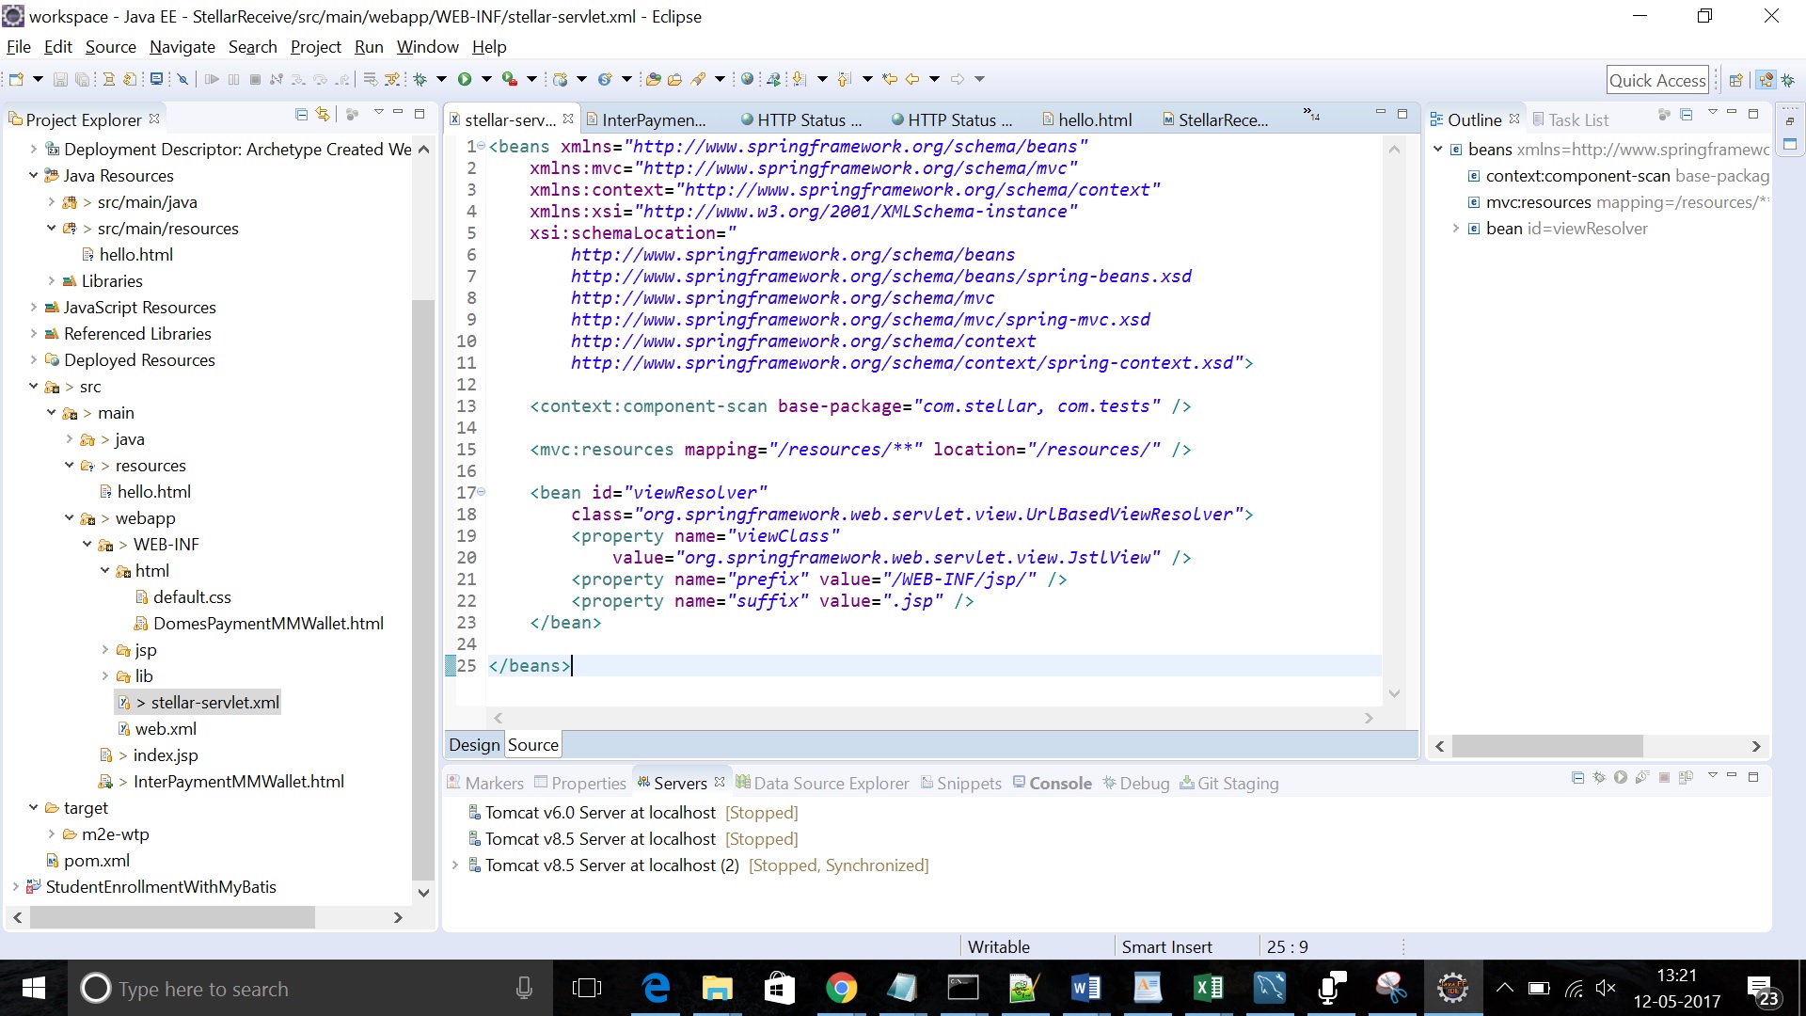Expand bean id=viewResolver in Outline
Viewport: 1806px width, 1016px height.
1455,229
